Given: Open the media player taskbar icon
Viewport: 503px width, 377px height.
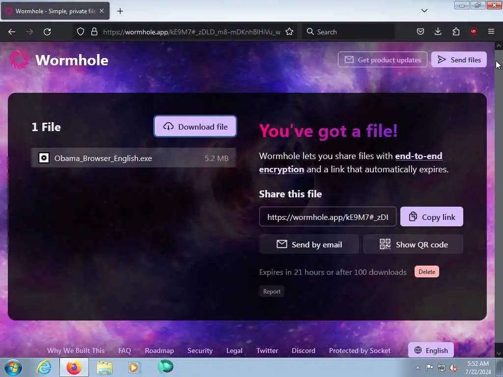Looking at the screenshot, I should pos(134,367).
